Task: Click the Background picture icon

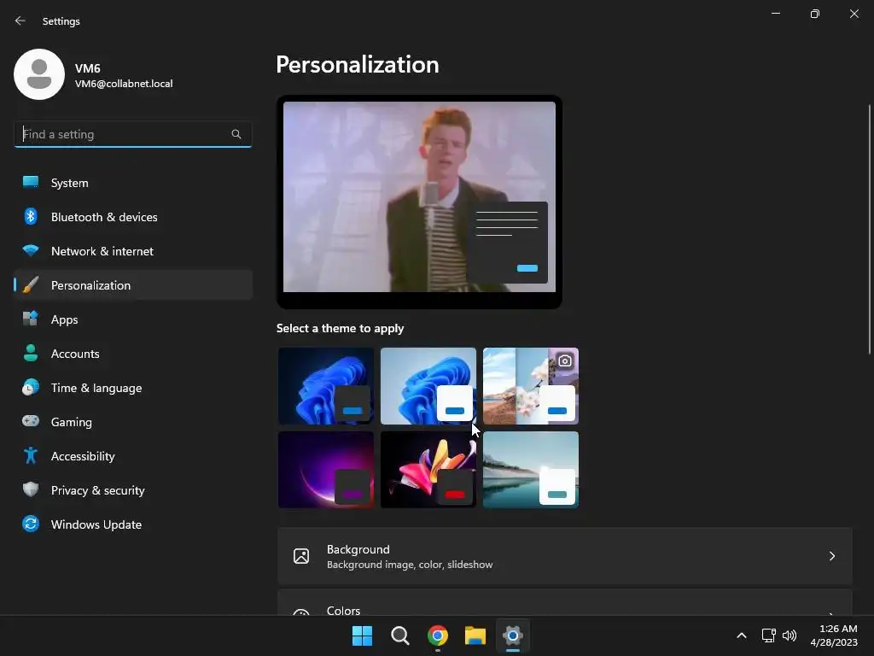Action: 301,556
